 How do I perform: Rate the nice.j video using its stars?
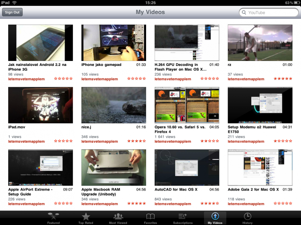pyautogui.click(x=136, y=141)
